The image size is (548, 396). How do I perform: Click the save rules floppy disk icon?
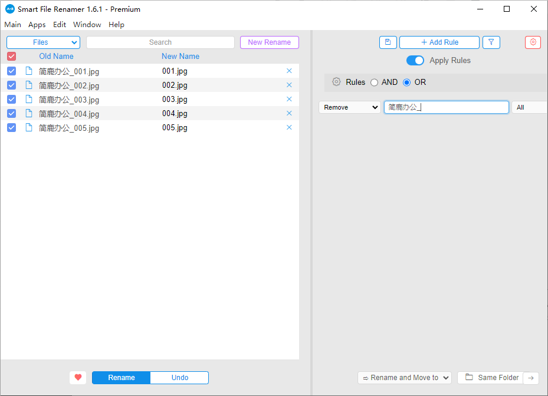(388, 42)
